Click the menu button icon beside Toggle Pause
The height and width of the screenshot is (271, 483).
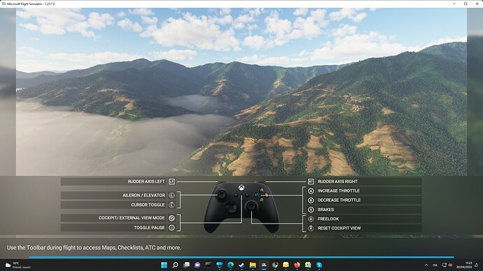click(171, 228)
